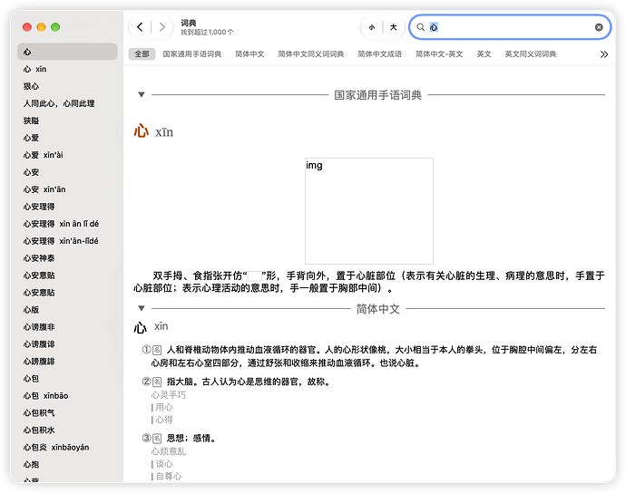The image size is (626, 493).
Task: Select the first 心 entry in sidebar
Action: click(x=67, y=52)
